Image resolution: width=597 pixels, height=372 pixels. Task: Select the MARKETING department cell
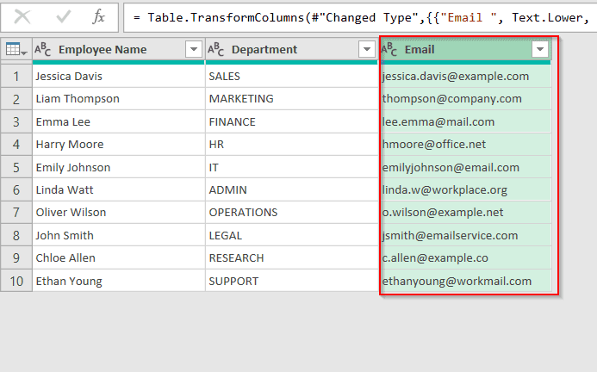click(x=292, y=99)
